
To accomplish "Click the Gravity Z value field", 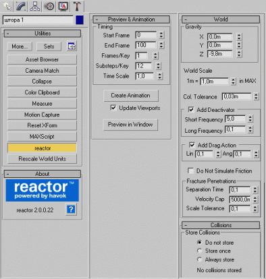I will (219, 54).
